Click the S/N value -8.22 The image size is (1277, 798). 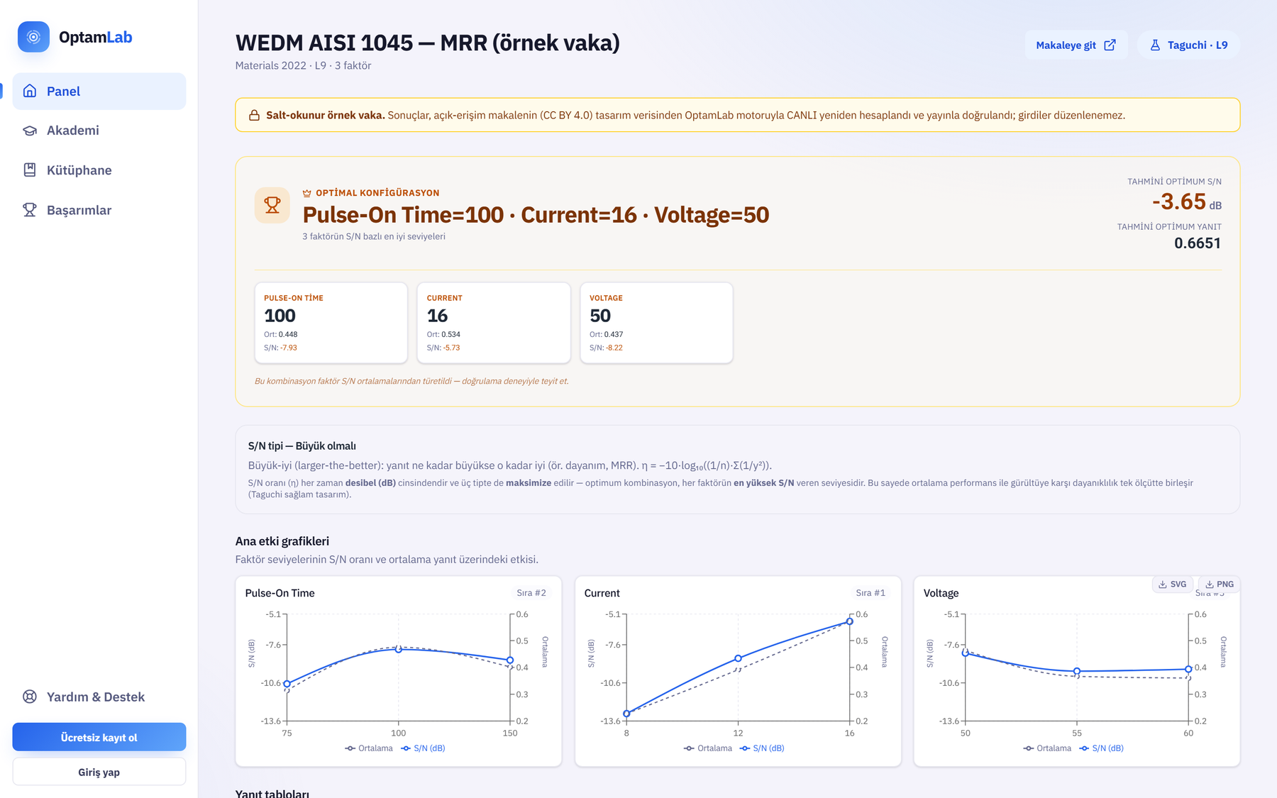point(614,348)
